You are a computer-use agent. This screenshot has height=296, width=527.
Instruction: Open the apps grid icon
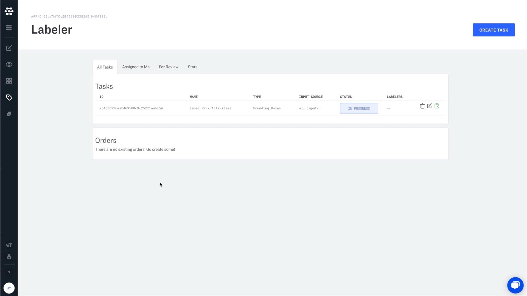pos(9,28)
